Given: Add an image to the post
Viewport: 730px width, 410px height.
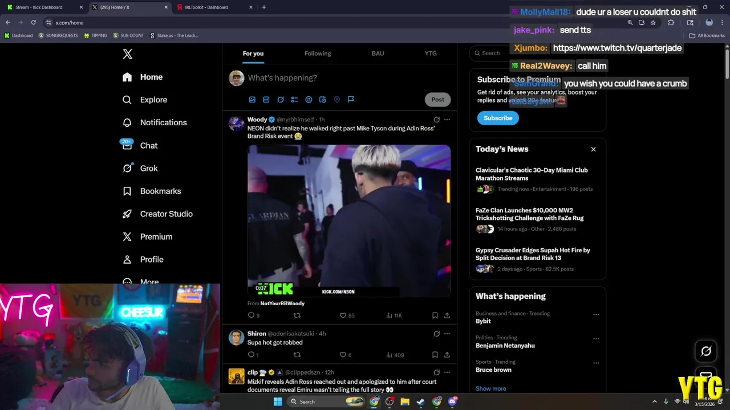Looking at the screenshot, I should [252, 100].
